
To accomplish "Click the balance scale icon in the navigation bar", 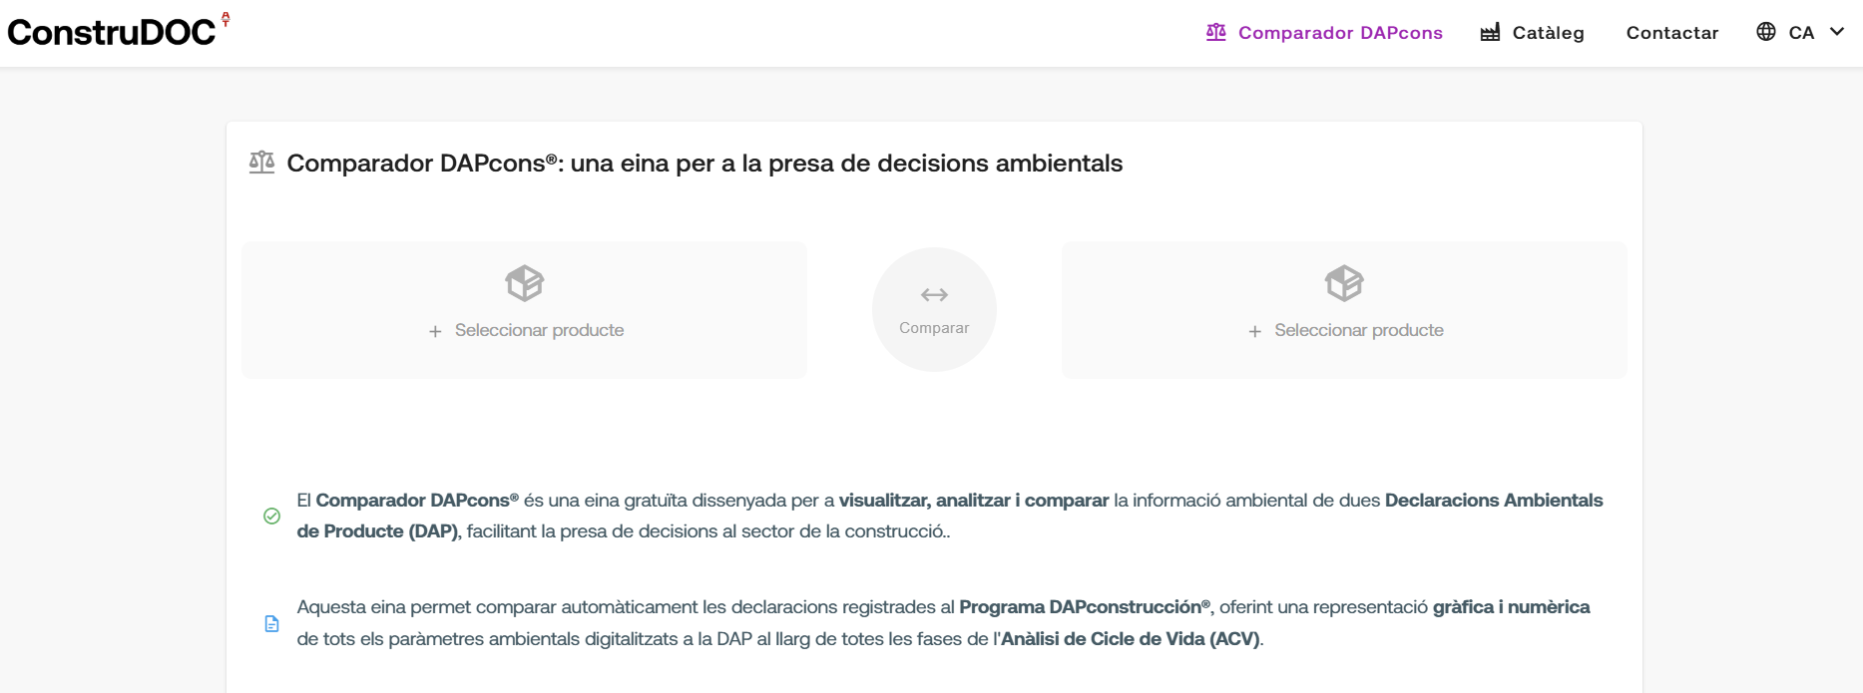I will coord(1215,33).
